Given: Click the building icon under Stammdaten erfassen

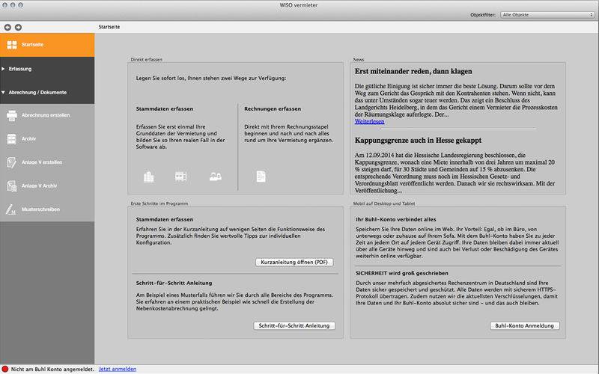Looking at the screenshot, I should (x=148, y=177).
